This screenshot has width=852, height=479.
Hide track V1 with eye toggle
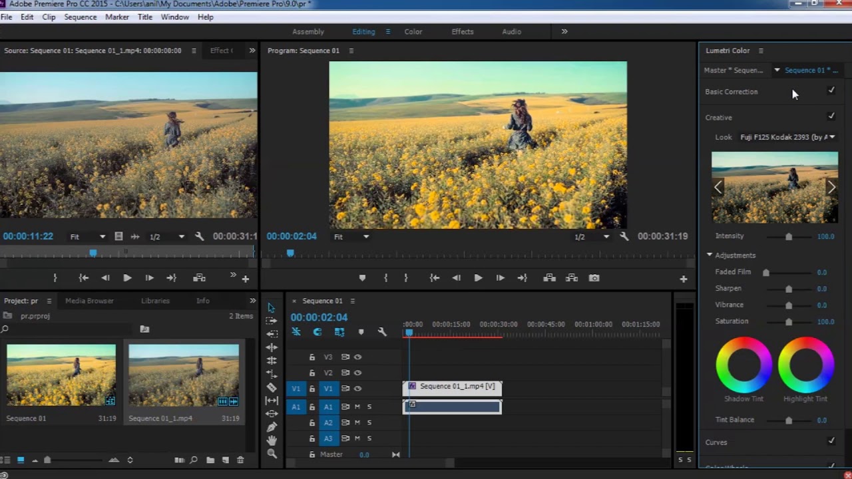coord(358,389)
